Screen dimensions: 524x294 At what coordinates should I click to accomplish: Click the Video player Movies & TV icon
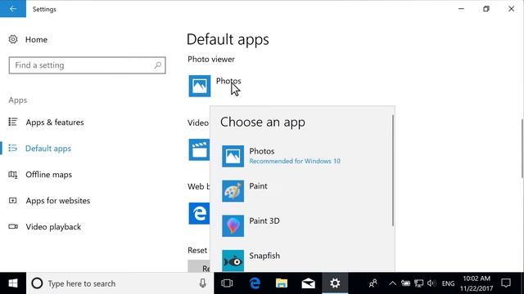click(x=199, y=149)
